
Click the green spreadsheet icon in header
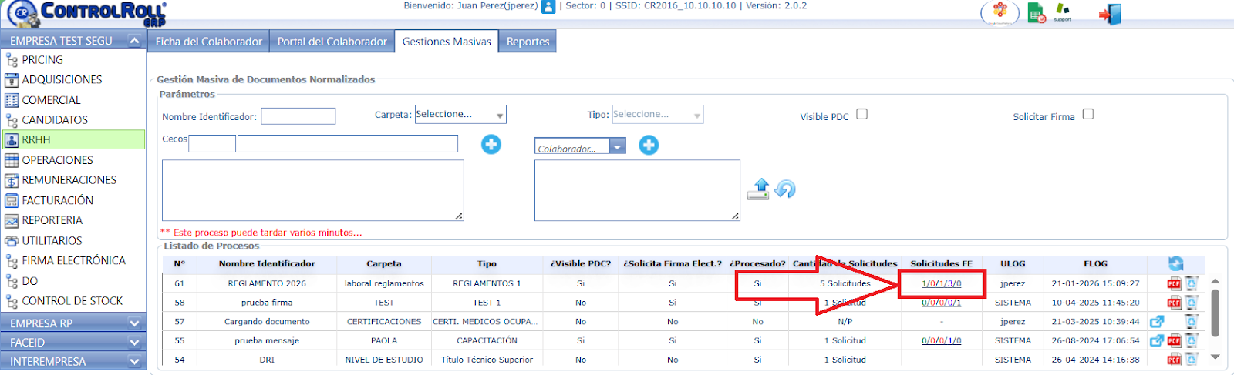click(1036, 13)
